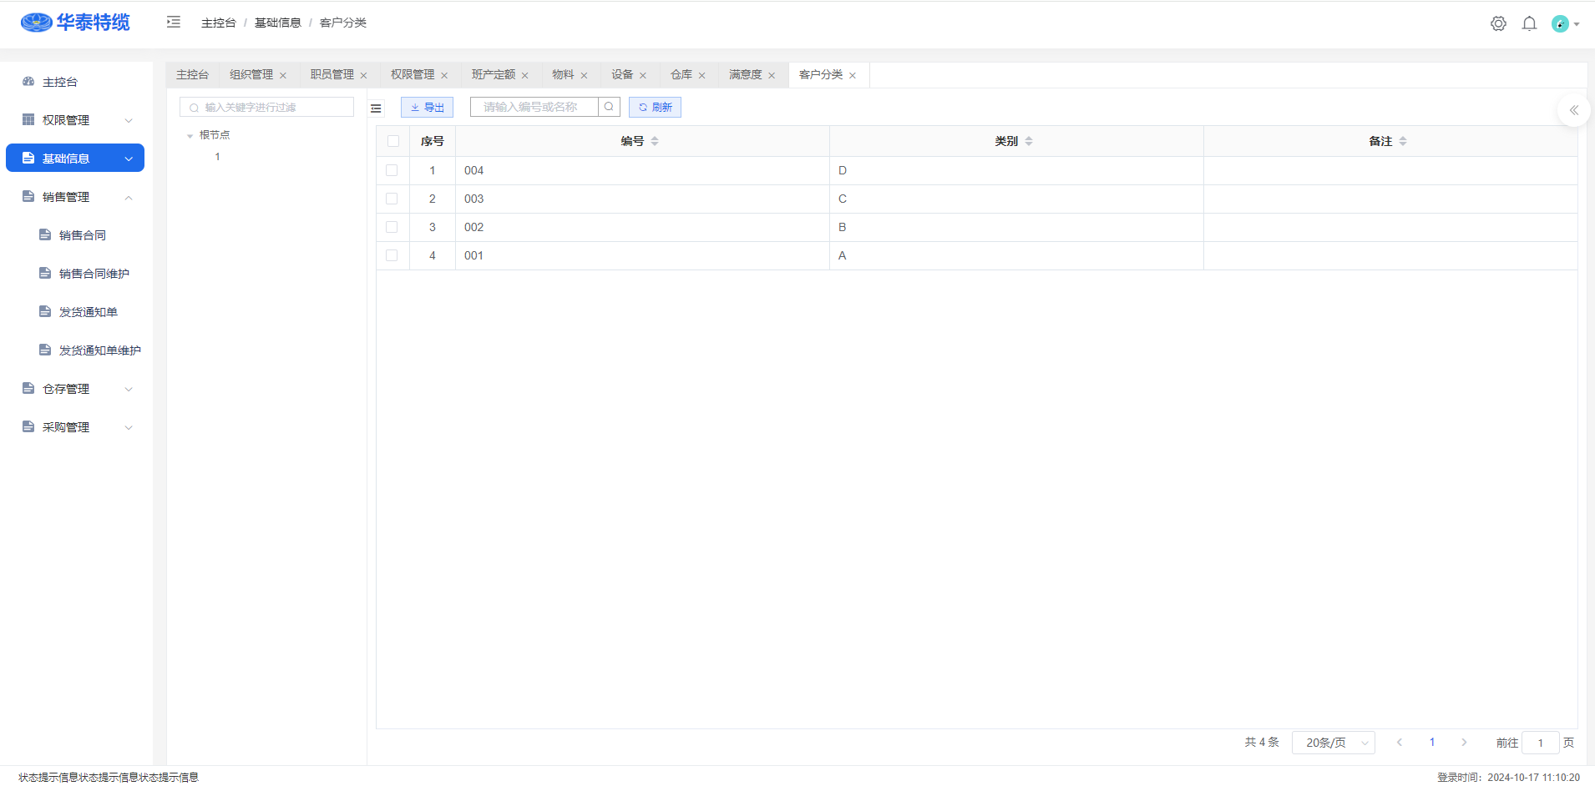Close the 满意度 tab
This screenshot has width=1595, height=786.
click(x=772, y=76)
